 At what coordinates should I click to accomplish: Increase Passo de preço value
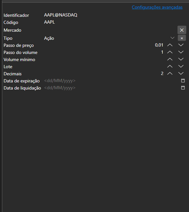pyautogui.click(x=170, y=45)
